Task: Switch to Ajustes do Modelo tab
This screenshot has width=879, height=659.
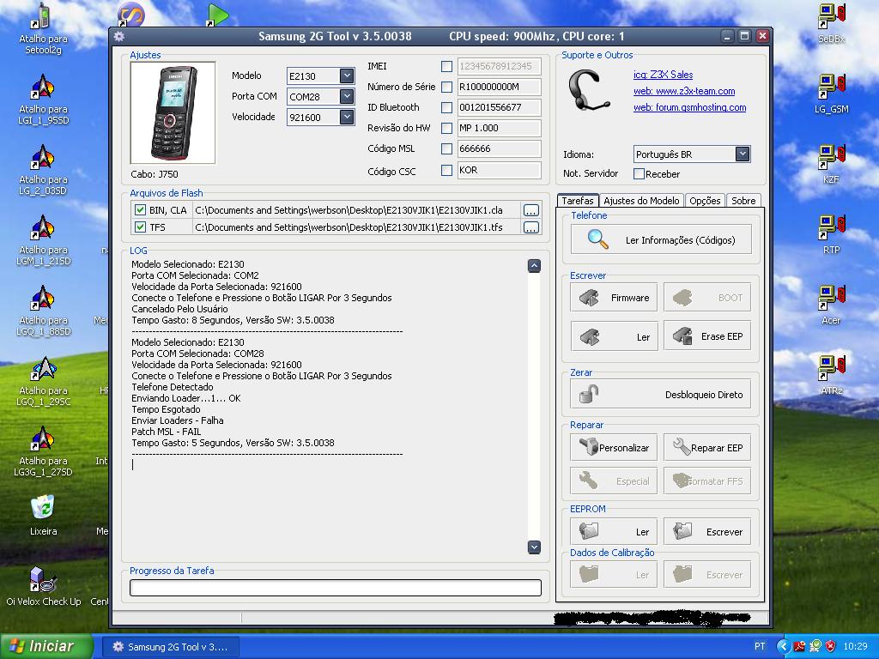Action: point(641,201)
